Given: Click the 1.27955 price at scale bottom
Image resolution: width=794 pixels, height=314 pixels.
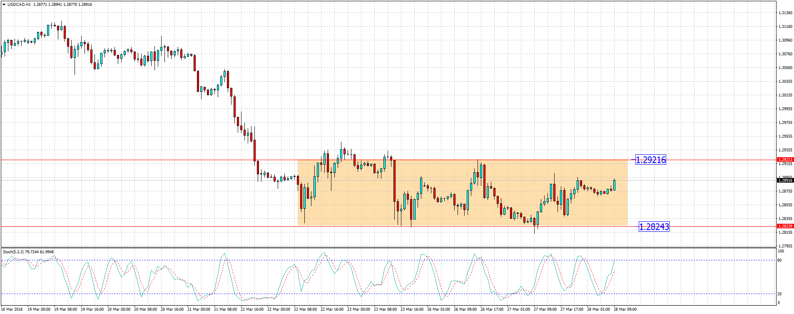Looking at the screenshot, I should tap(785, 246).
